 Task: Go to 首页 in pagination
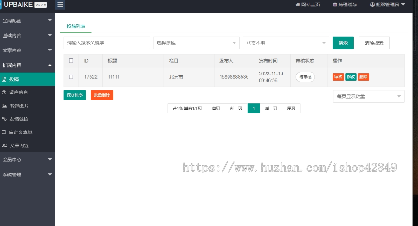(216, 108)
